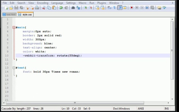Create a new file with the New icon

pyautogui.click(x=6, y=8)
